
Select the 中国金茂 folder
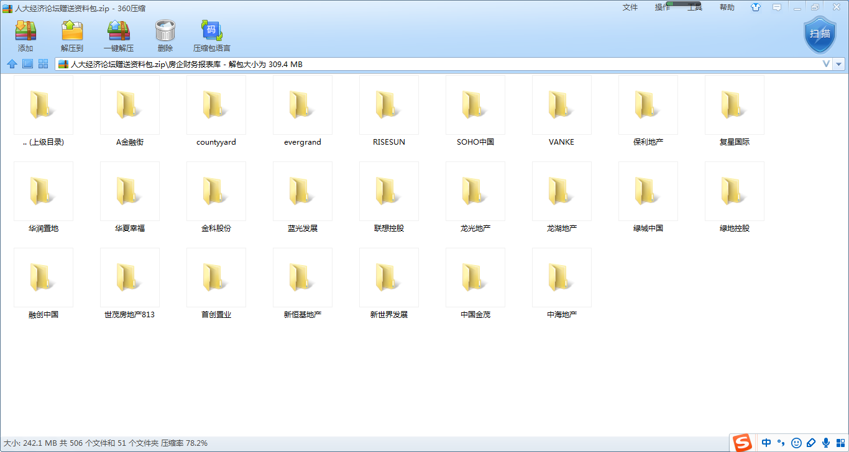[475, 284]
